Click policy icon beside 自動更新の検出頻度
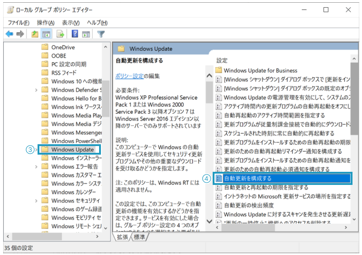This screenshot has height=255, width=362. 219,205
